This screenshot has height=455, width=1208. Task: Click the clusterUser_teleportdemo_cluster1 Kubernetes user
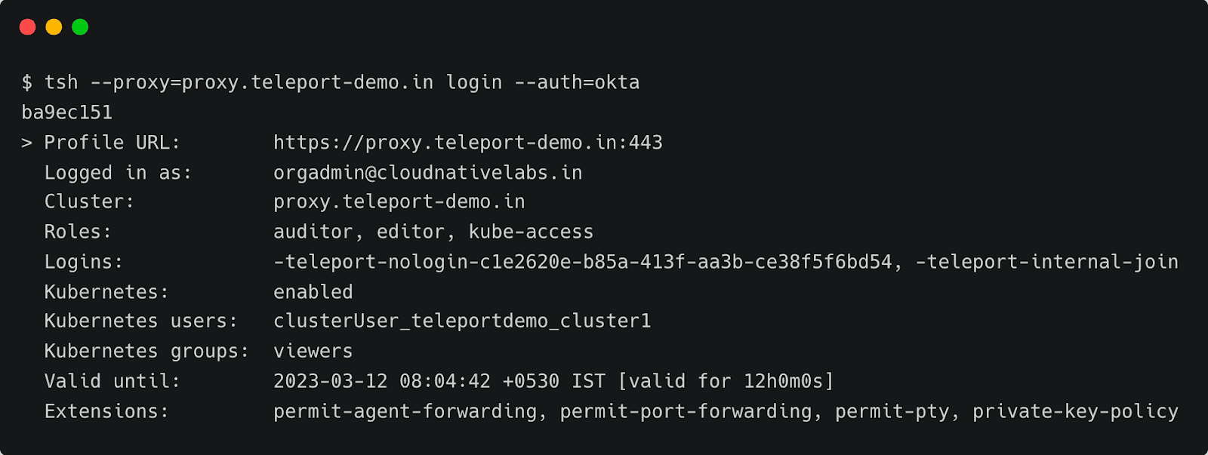pos(461,321)
